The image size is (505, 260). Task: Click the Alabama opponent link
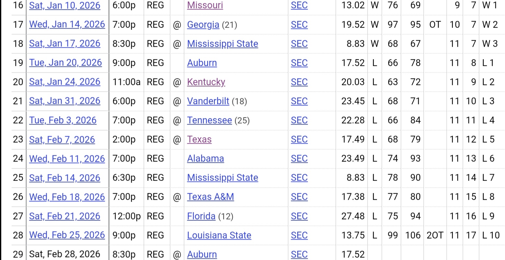click(205, 159)
